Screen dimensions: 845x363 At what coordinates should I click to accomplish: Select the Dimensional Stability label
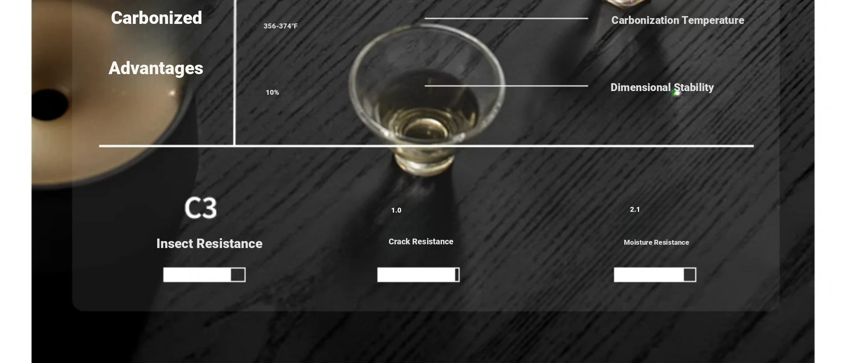662,87
